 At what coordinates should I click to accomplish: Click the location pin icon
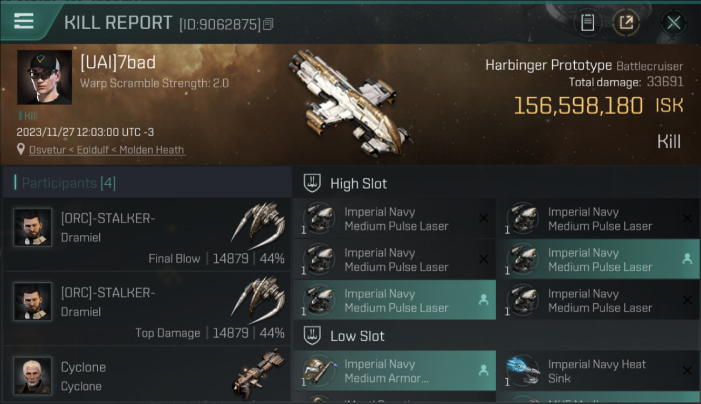click(x=20, y=150)
